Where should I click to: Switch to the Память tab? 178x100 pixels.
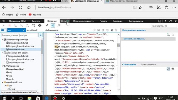pyautogui.click(x=103, y=21)
